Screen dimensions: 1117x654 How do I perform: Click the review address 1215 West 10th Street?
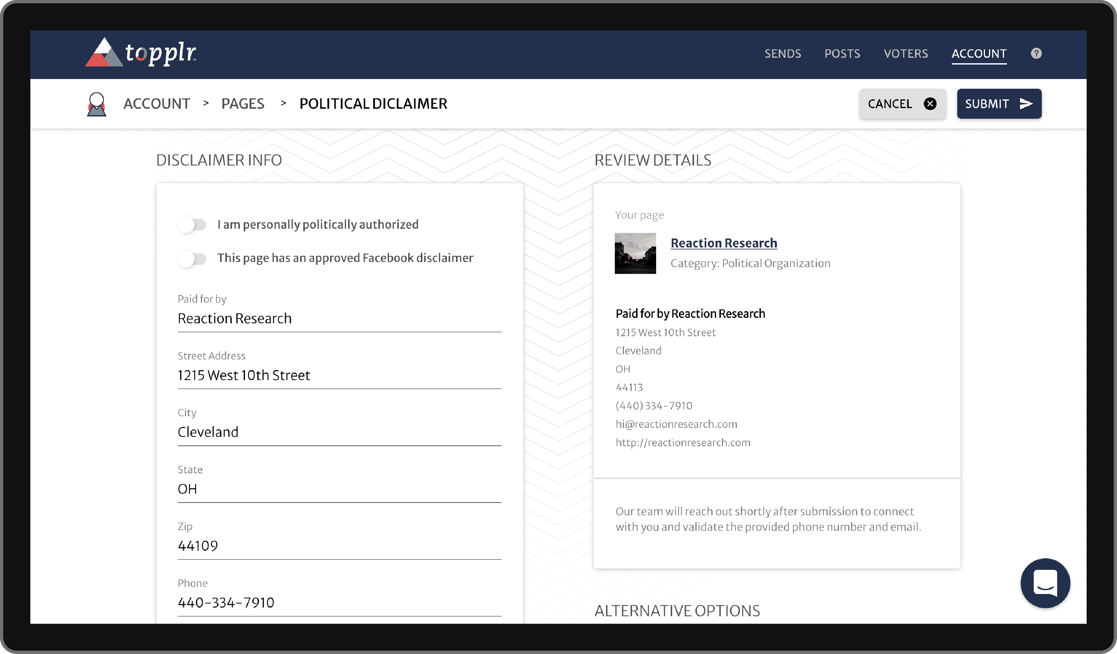pyautogui.click(x=665, y=332)
